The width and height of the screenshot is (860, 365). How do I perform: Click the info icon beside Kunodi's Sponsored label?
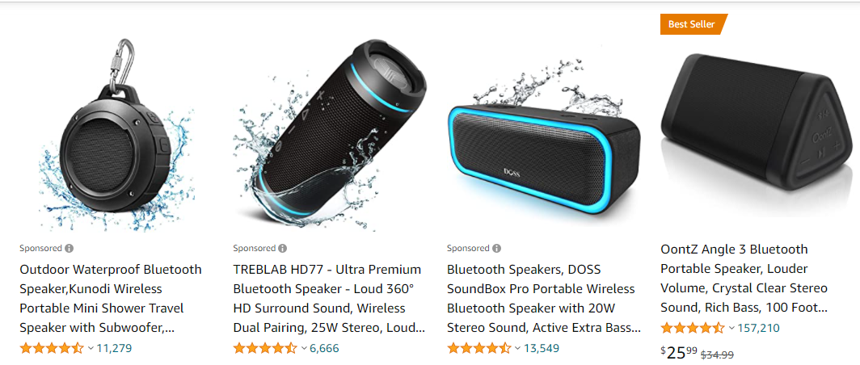[70, 248]
